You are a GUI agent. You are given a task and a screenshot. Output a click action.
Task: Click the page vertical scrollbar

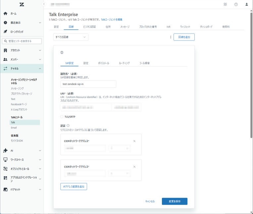251,75
